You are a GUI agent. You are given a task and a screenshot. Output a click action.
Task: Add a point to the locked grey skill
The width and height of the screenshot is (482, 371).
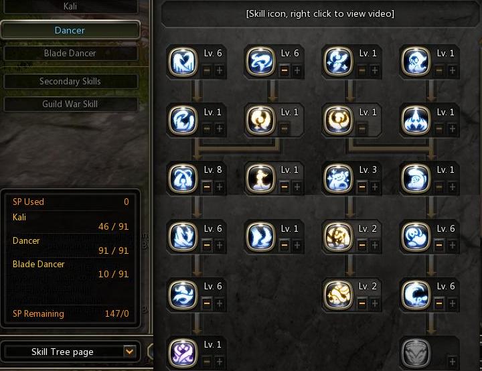452,362
